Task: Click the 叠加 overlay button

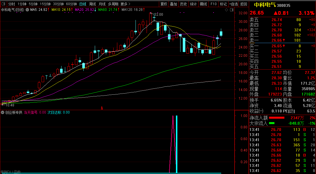Action: click(x=173, y=4)
